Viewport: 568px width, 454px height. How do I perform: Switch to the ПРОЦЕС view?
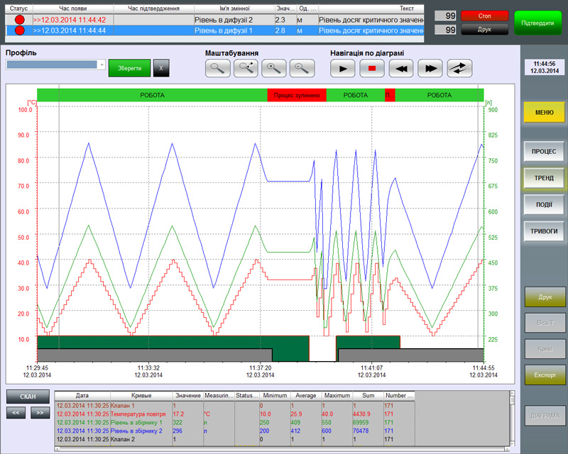pyautogui.click(x=545, y=151)
